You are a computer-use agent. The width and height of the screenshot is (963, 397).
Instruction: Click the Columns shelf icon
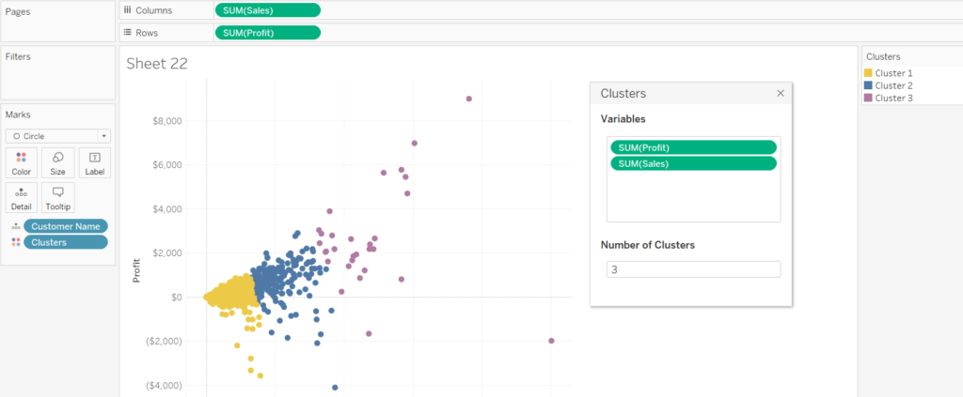point(128,9)
